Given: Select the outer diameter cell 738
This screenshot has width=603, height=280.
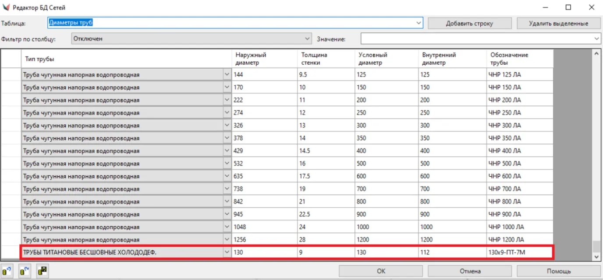Looking at the screenshot, I should click(x=265, y=189).
